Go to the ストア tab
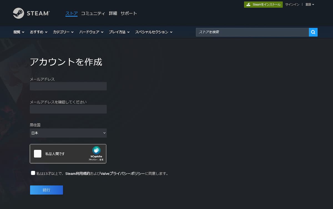Image resolution: width=333 pixels, height=209 pixels. coord(71,13)
